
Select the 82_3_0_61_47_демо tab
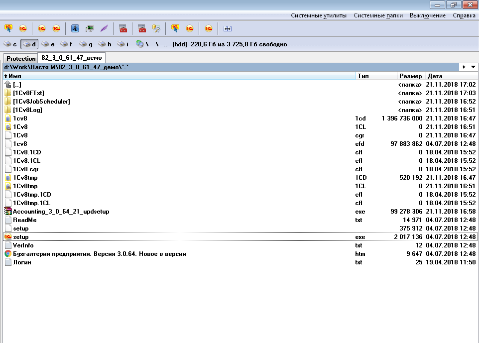coord(72,58)
